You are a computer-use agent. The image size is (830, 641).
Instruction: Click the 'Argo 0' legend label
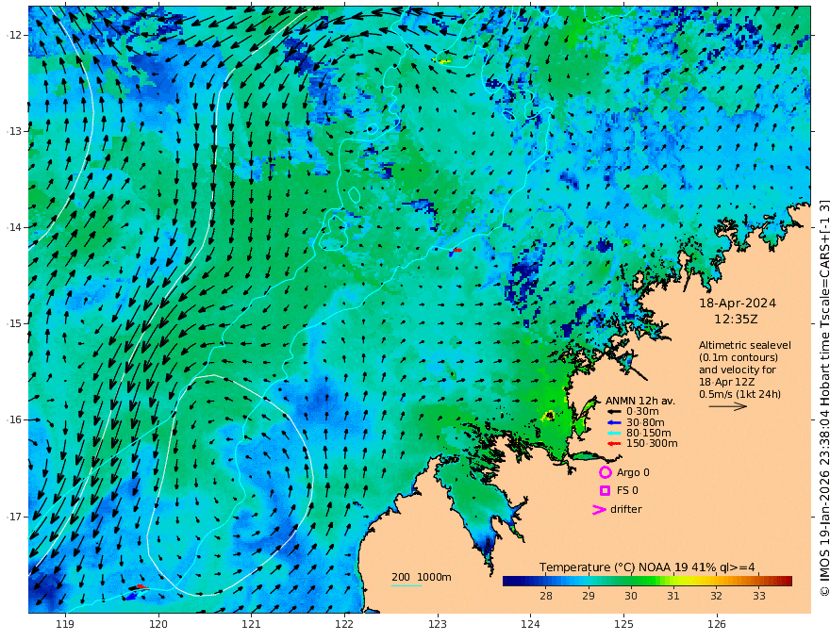coord(633,472)
